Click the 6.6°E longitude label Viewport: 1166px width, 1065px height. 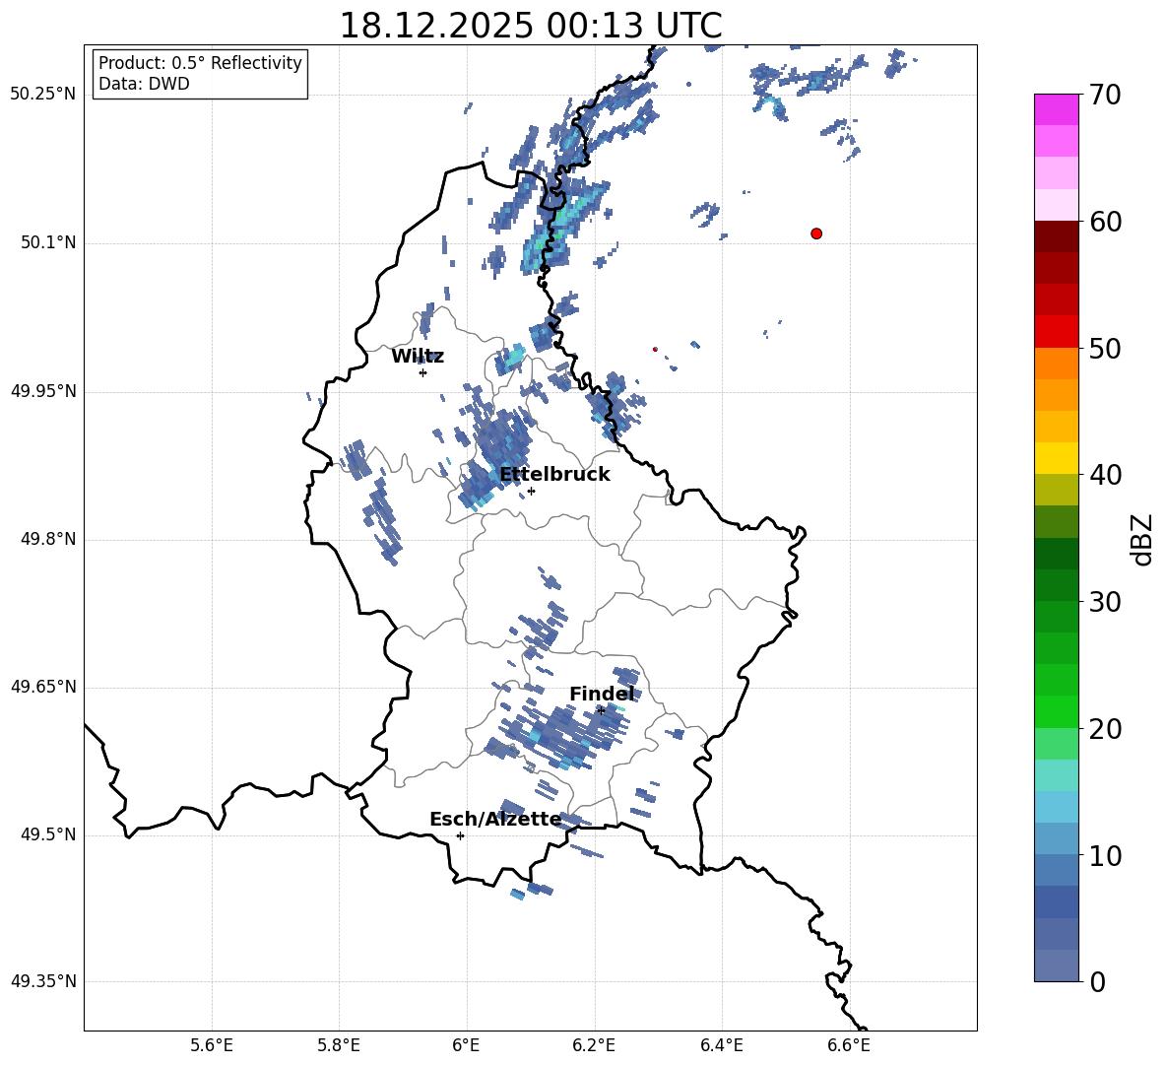point(849,1045)
